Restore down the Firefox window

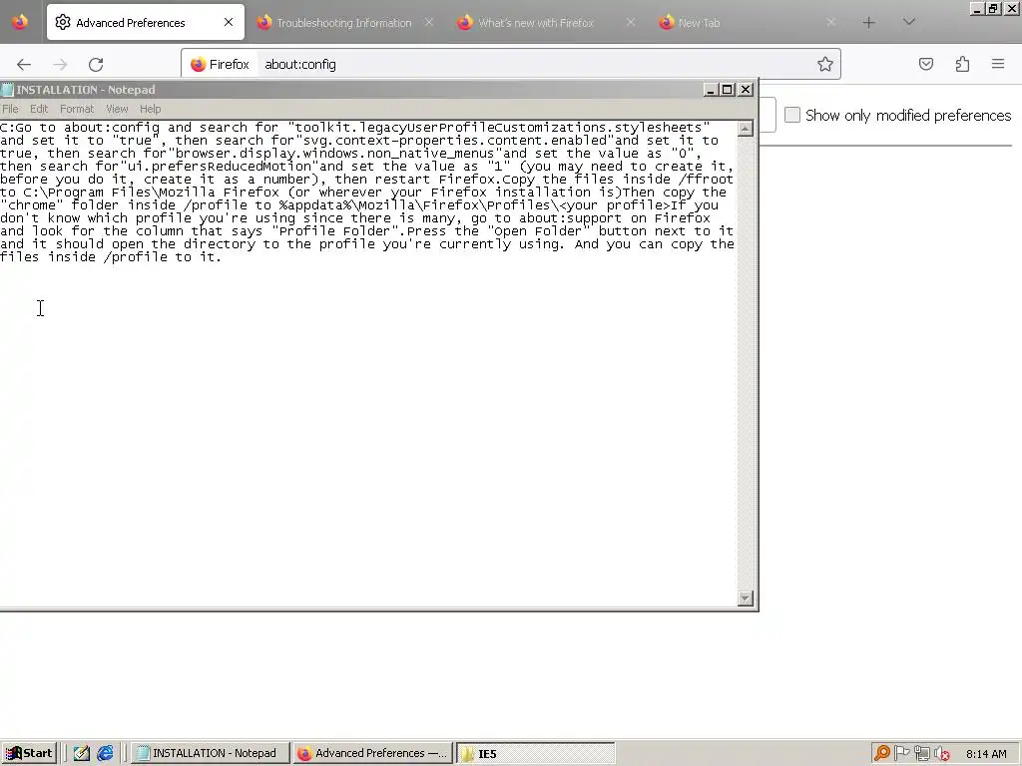click(x=994, y=8)
